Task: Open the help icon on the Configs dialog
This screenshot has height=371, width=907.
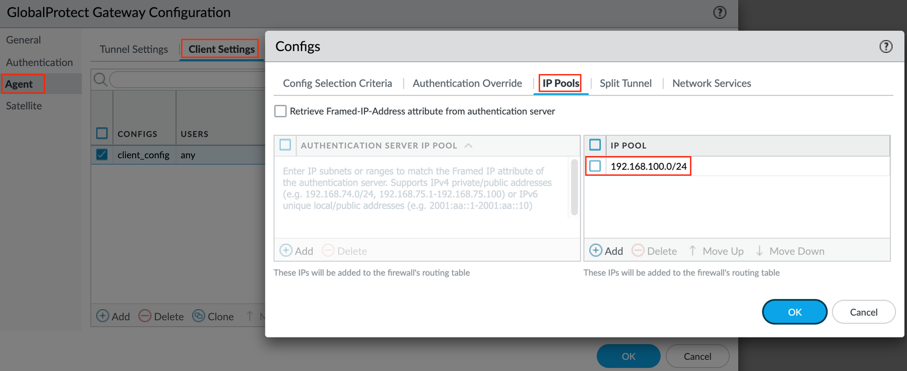Action: coord(885,46)
